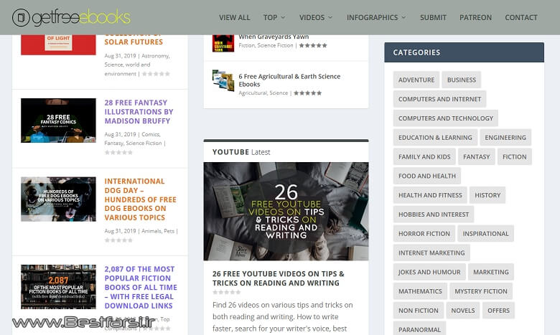Open the 28 Free Fantasy Illustrations thumbnail
The image size is (560, 335).
[58, 120]
